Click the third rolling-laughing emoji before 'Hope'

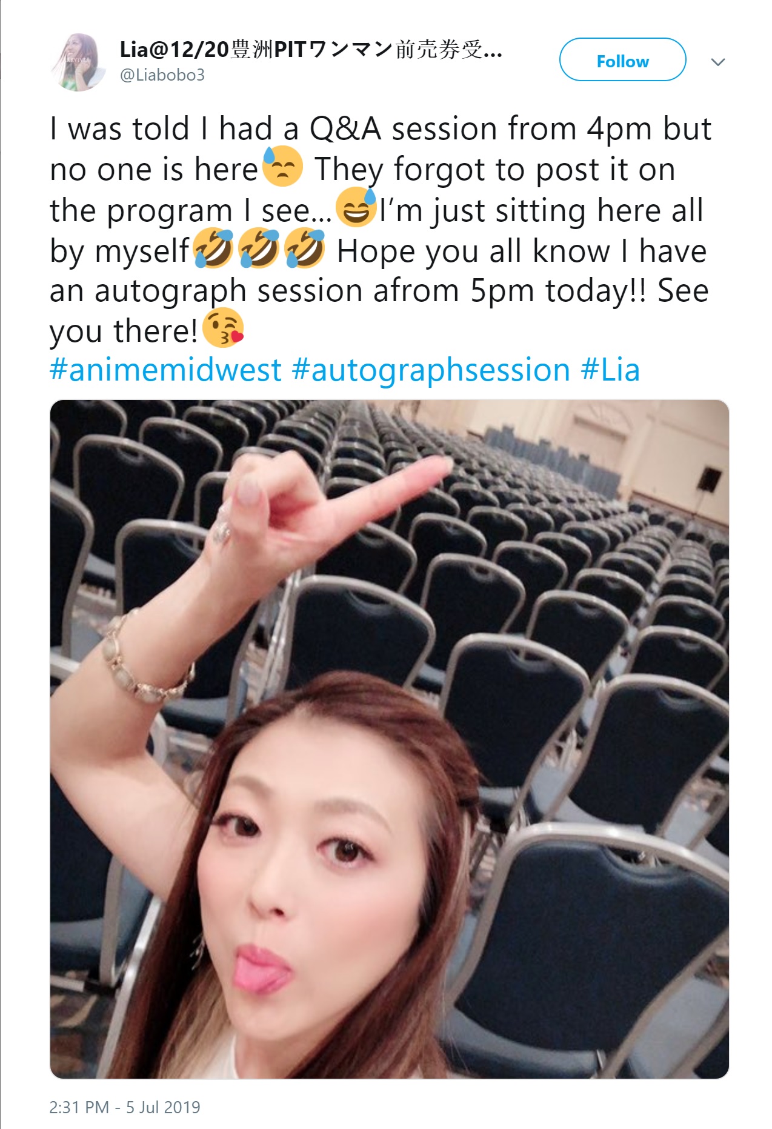coord(305,248)
